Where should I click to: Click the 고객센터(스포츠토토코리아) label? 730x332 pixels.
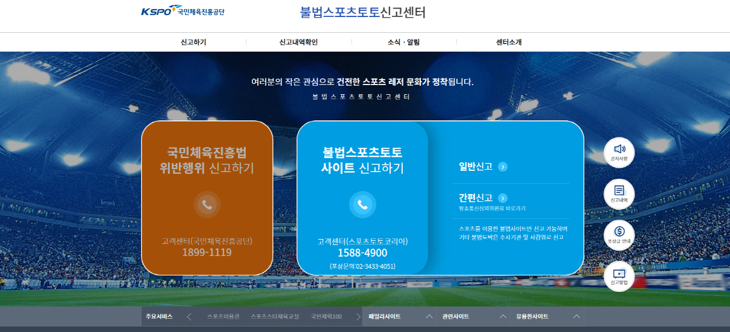tap(363, 241)
